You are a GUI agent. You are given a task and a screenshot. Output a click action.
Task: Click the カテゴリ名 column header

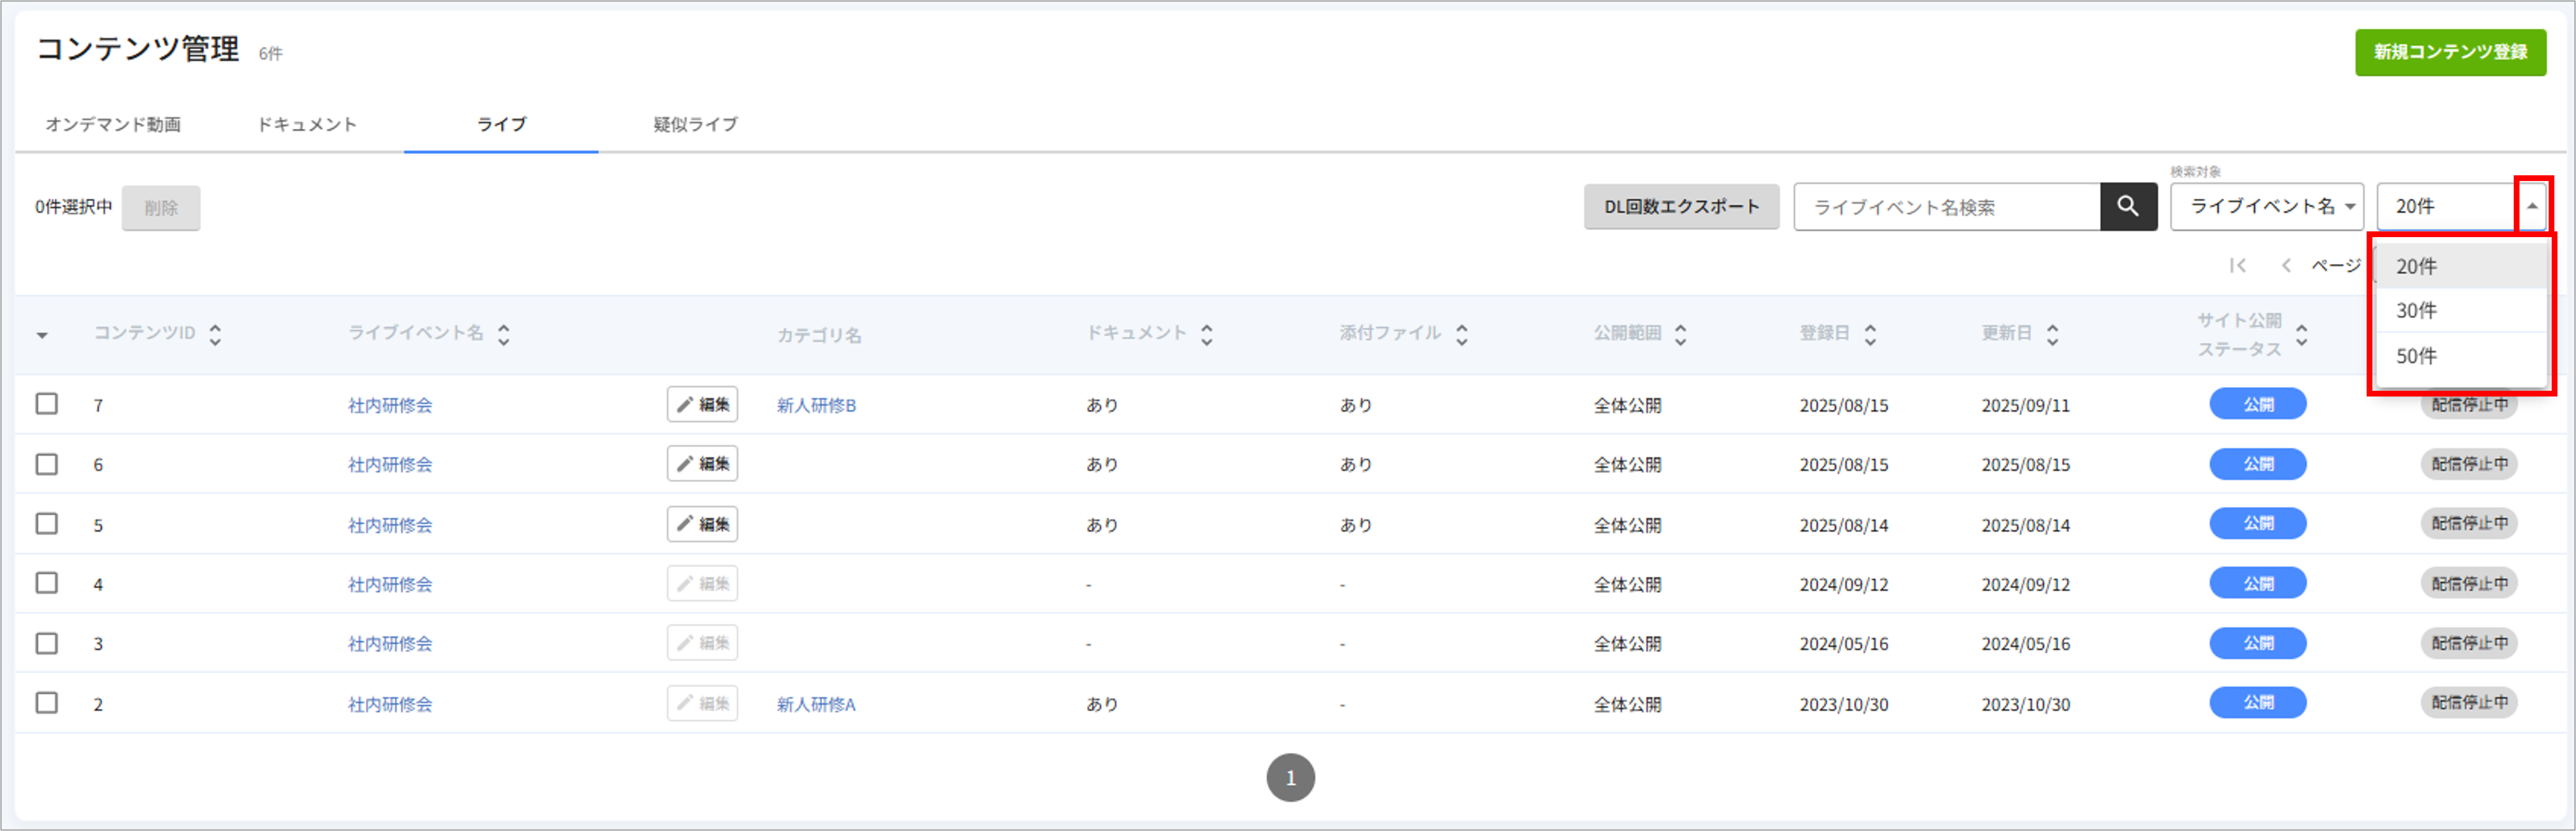pyautogui.click(x=819, y=335)
